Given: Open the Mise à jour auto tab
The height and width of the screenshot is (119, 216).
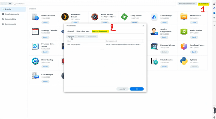Looking at the screenshot, I should [x=83, y=31].
